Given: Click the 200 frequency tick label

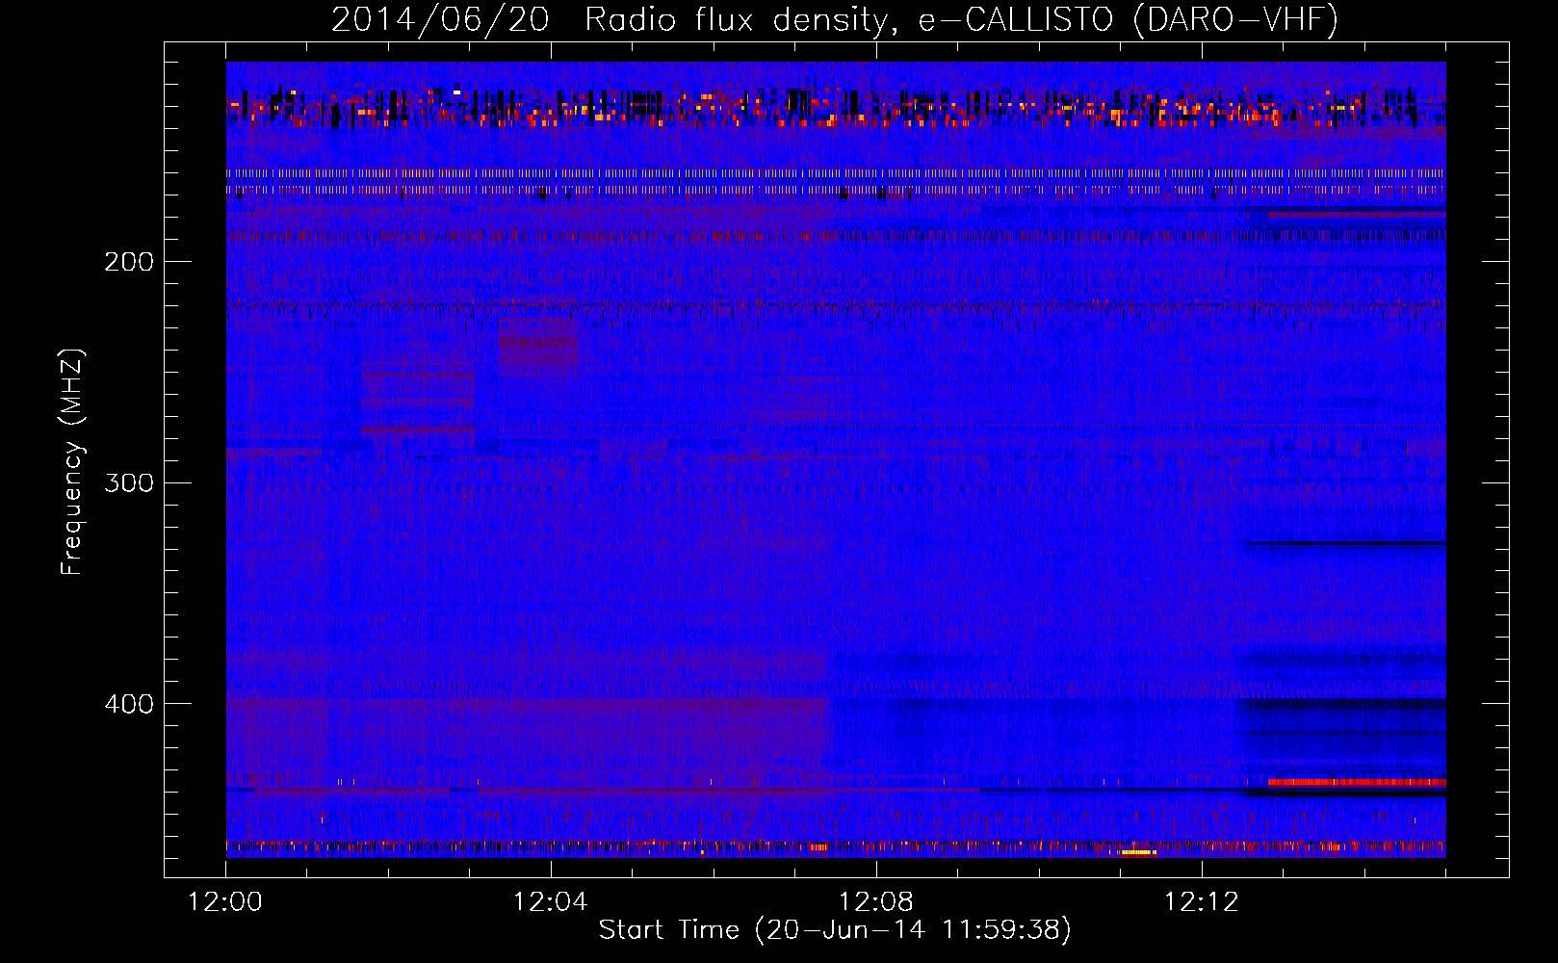Looking at the screenshot, I should click(x=129, y=262).
